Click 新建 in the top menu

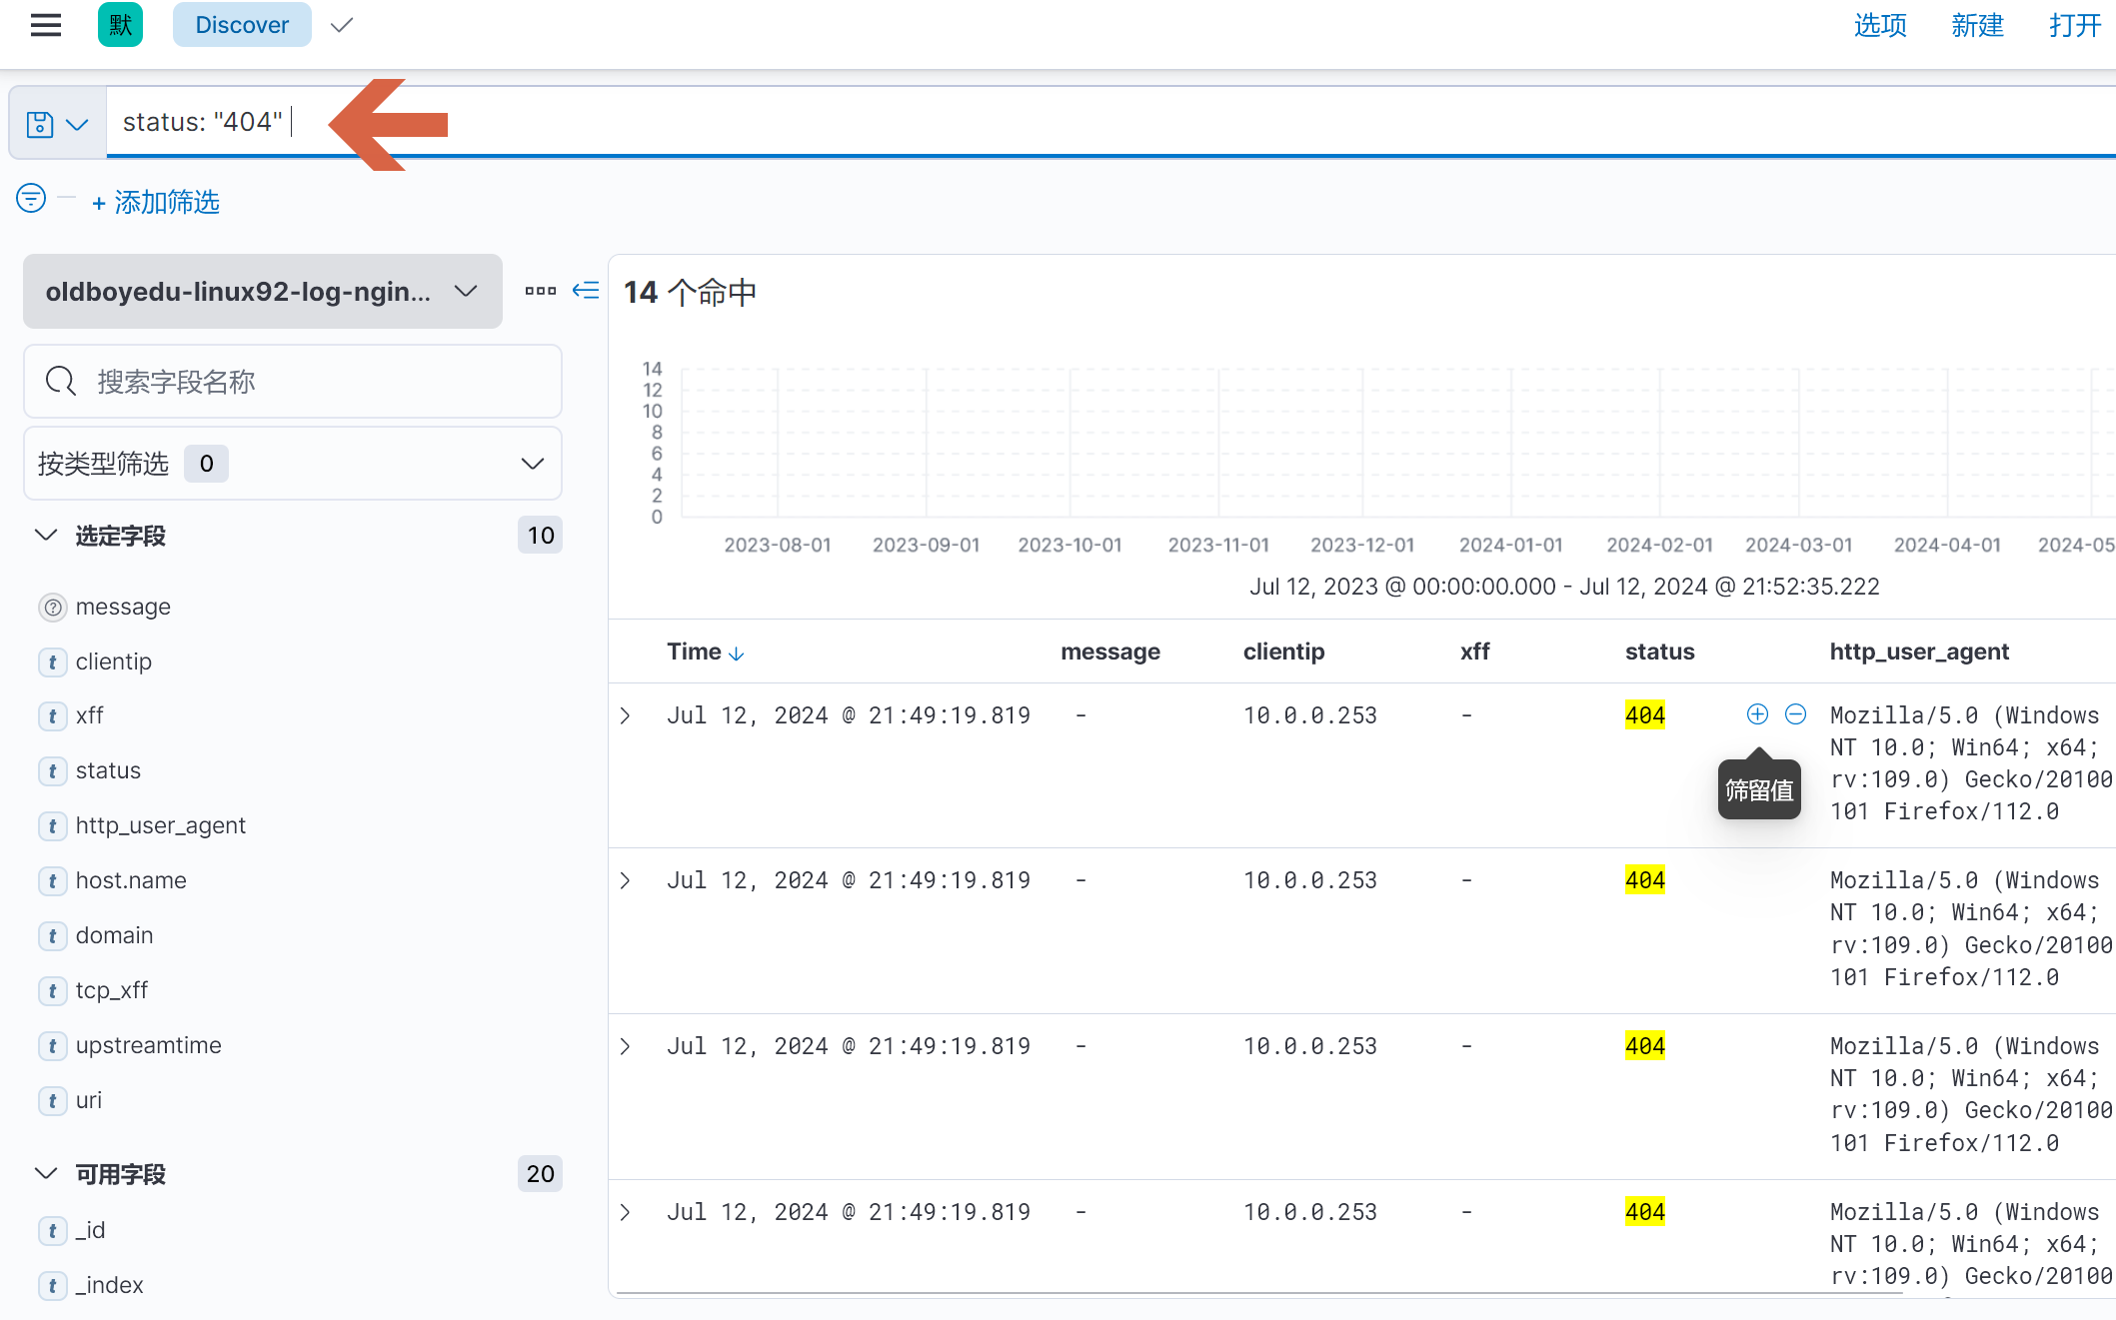[x=1977, y=25]
